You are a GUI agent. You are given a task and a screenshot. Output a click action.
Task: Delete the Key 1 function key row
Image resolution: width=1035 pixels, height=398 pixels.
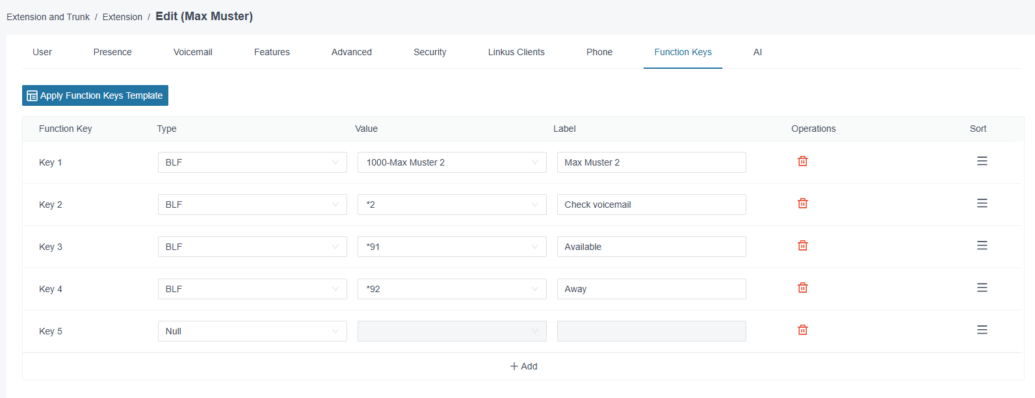pos(803,161)
